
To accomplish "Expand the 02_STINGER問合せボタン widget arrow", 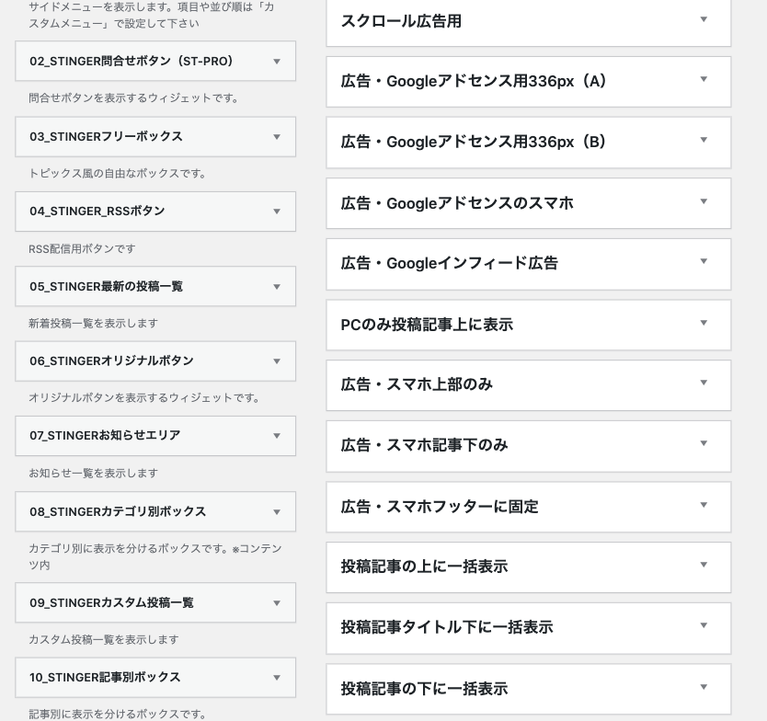I will point(277,62).
